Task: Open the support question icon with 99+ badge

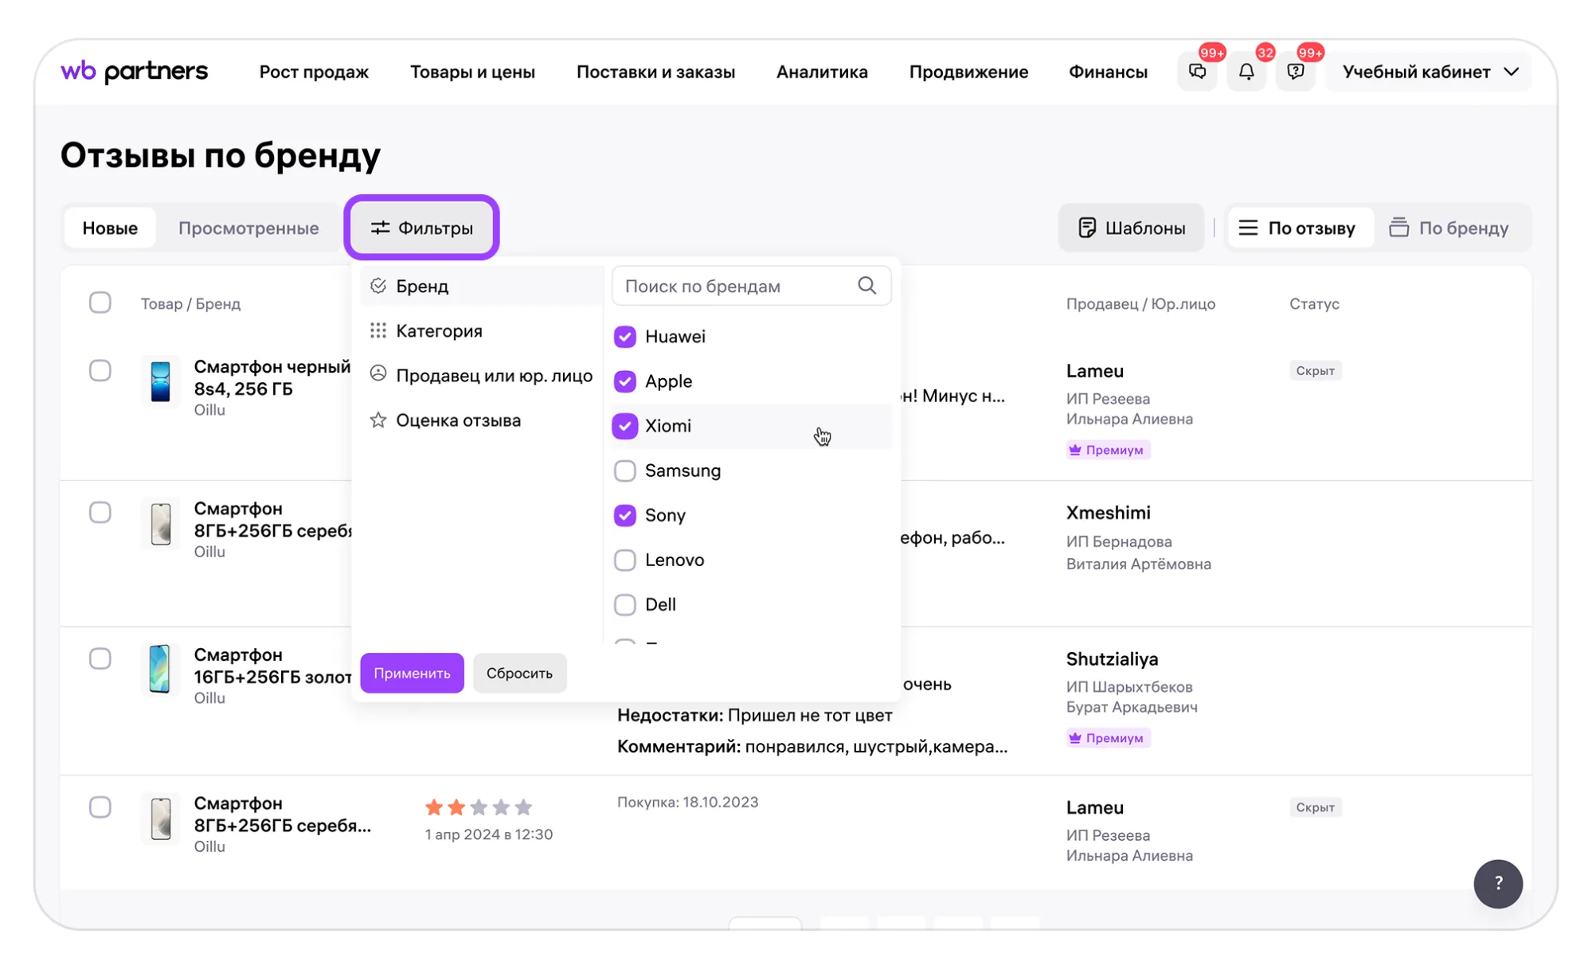Action: click(1296, 72)
